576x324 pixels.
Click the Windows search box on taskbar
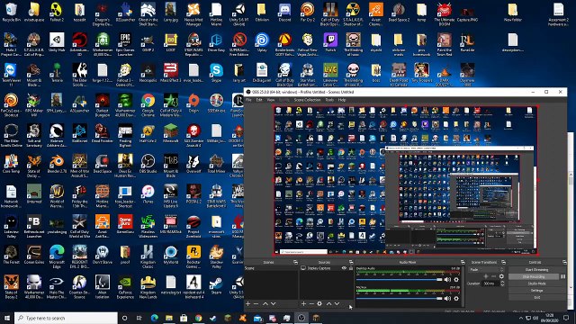click(x=66, y=318)
